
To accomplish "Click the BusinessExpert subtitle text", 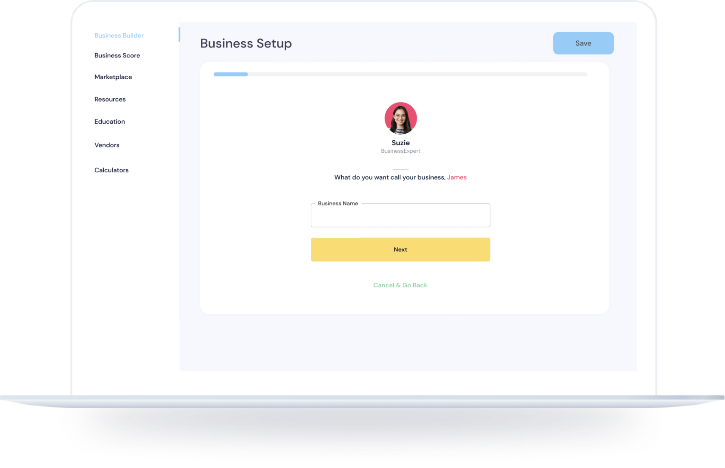I will point(400,151).
